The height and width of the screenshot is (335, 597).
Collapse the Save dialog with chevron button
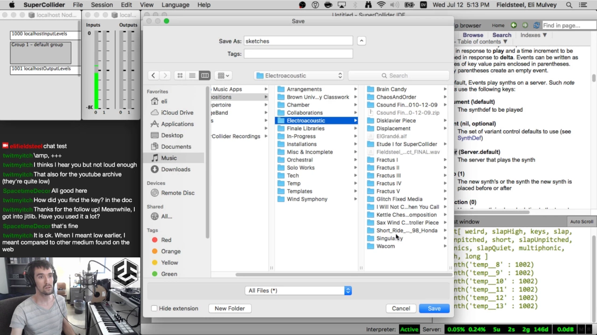(361, 41)
